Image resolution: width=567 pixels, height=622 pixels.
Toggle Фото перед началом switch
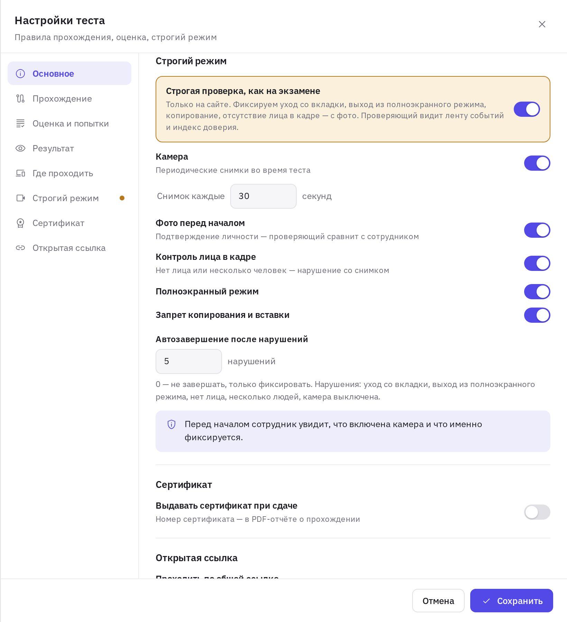click(537, 230)
